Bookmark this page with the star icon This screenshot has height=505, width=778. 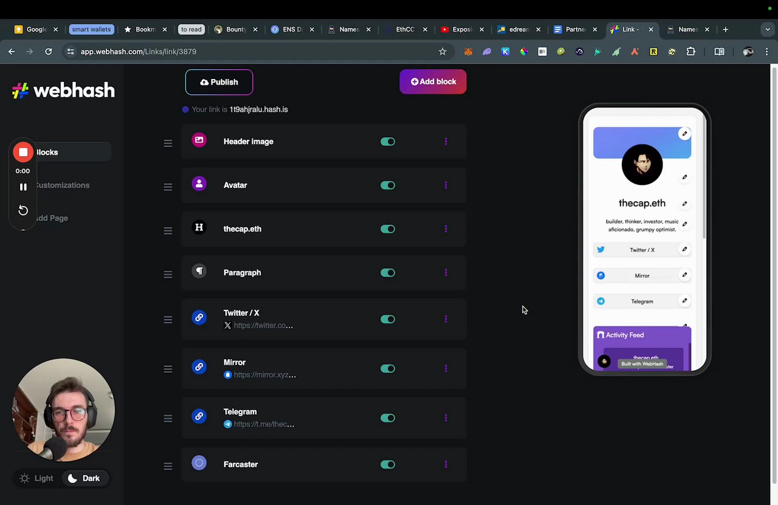442,52
